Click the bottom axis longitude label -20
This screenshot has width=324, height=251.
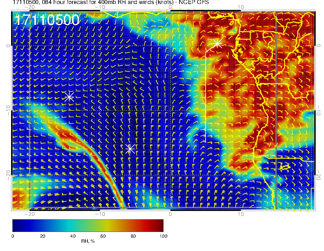tap(29, 214)
